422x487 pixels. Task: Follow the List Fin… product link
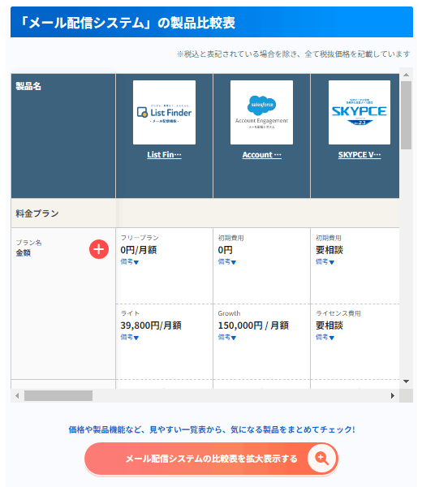pyautogui.click(x=164, y=155)
